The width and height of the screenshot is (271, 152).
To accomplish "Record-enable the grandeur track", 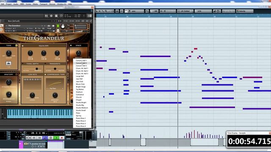I will [33, 147].
